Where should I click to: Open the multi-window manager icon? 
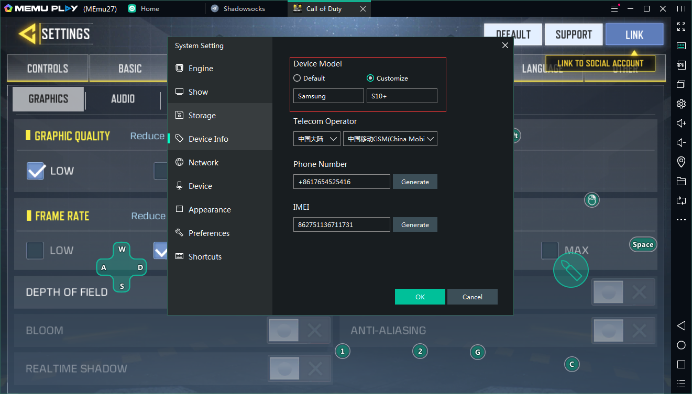pos(681,84)
